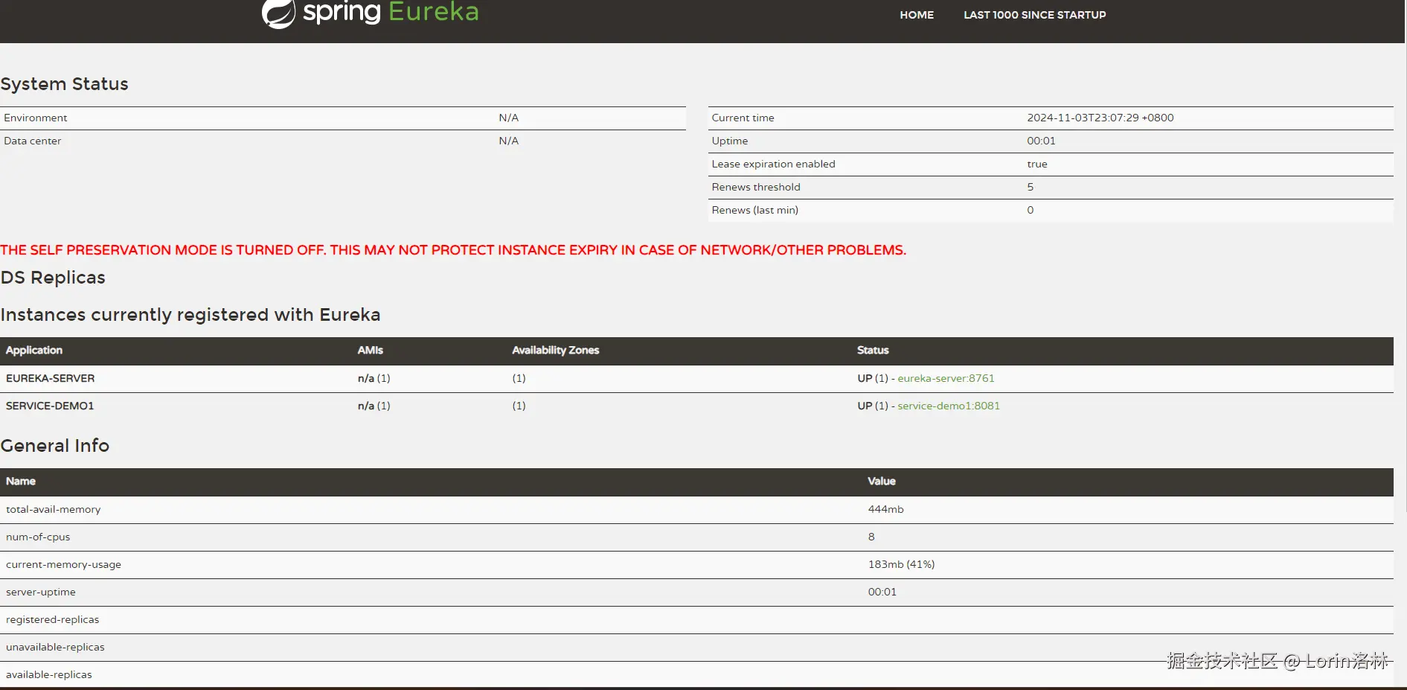Select the Renews (last min) value 0
Image resolution: width=1407 pixels, height=690 pixels.
point(1031,210)
